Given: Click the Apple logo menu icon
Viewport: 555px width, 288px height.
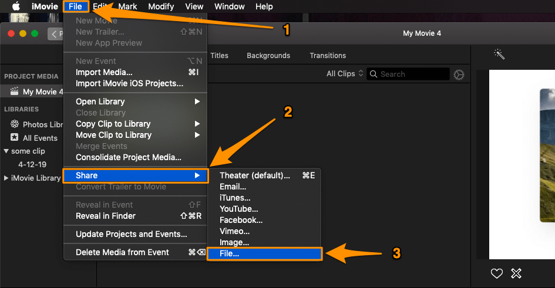Looking at the screenshot, I should pos(16,6).
